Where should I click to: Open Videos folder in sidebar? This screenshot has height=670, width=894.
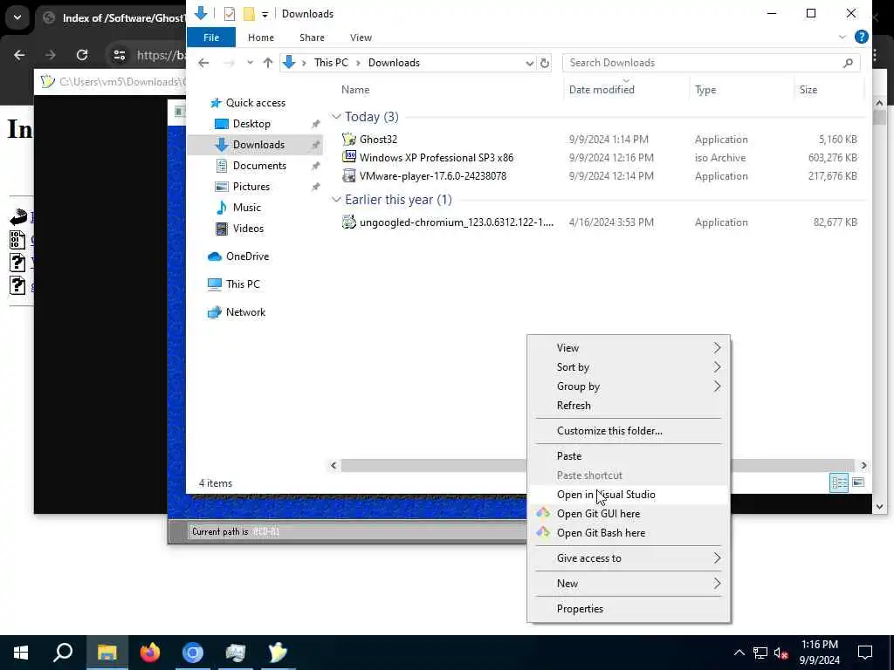coord(248,229)
